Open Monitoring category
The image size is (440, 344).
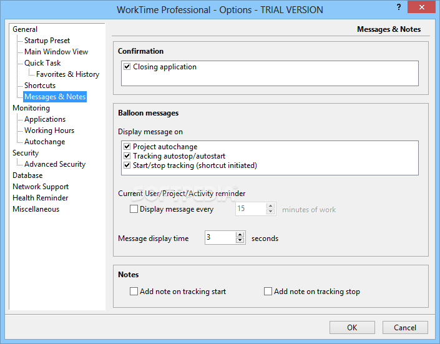[x=31, y=108]
